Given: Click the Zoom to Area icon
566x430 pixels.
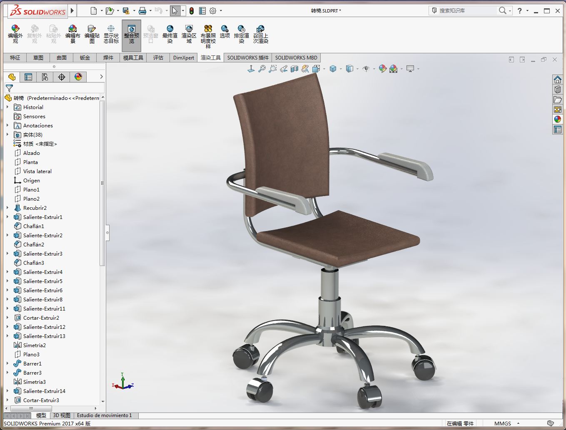Looking at the screenshot, I should point(273,69).
